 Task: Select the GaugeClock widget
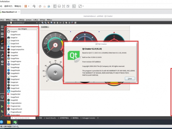[x=15, y=44]
